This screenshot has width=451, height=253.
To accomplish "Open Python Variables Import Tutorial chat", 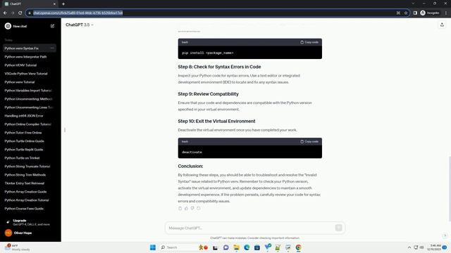I will tap(30, 91).
